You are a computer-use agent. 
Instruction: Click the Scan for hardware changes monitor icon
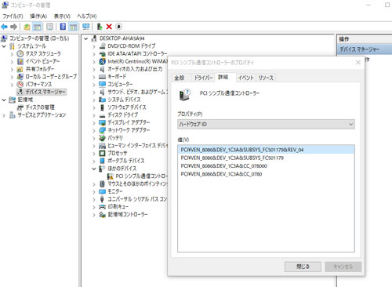click(85, 27)
